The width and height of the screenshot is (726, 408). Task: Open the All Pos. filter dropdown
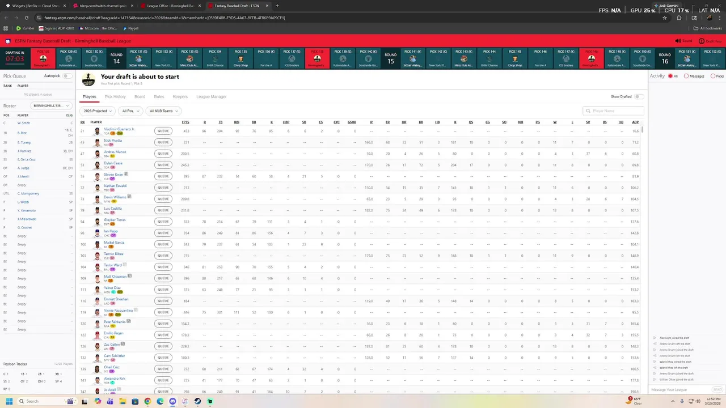click(x=130, y=111)
